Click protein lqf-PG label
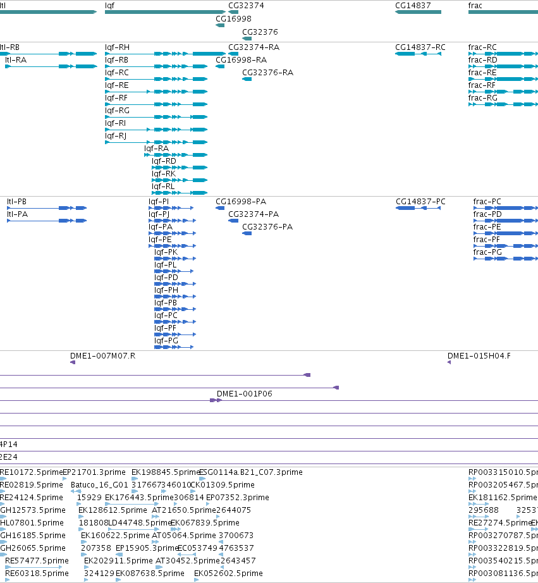The height and width of the screenshot is (583, 538). [166, 341]
